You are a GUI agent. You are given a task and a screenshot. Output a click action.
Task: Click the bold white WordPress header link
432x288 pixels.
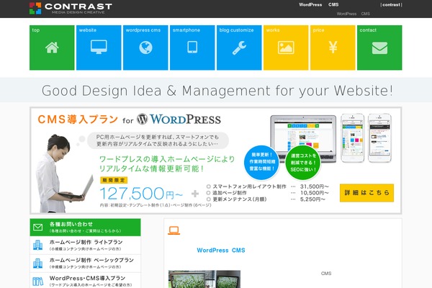[310, 5]
